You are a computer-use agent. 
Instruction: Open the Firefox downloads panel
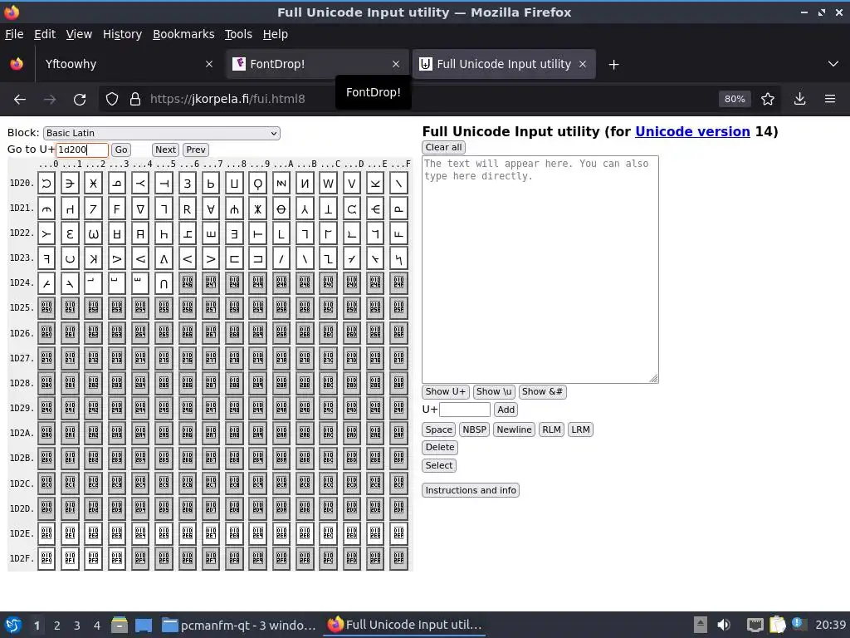tap(799, 99)
